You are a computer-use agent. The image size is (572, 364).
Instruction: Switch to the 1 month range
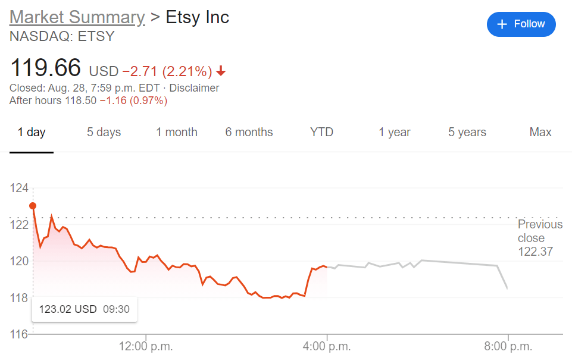(177, 133)
